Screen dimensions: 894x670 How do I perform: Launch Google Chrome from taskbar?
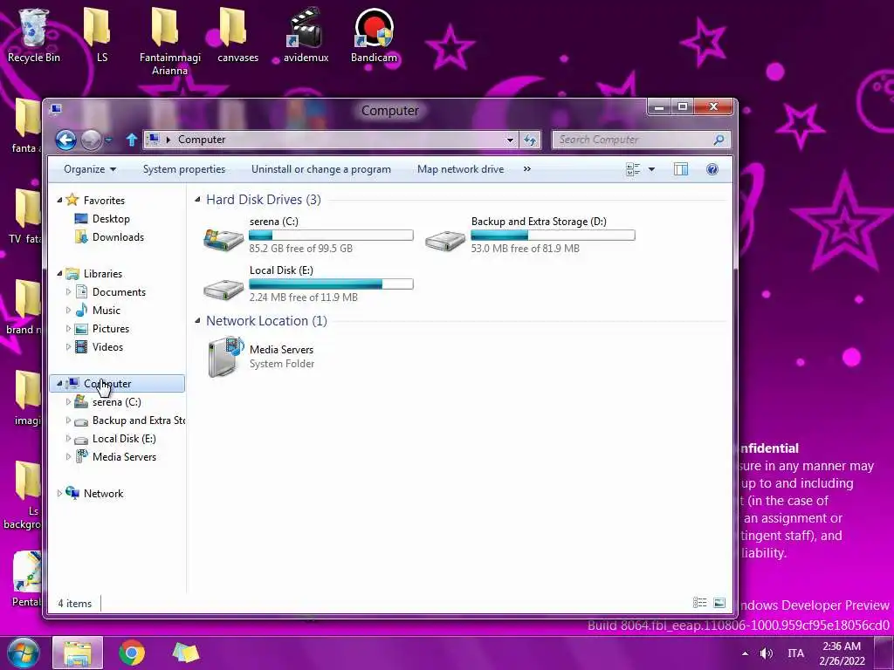click(132, 653)
